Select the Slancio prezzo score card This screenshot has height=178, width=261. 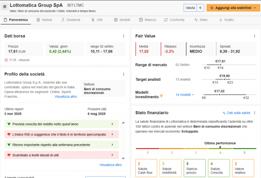click(194, 168)
